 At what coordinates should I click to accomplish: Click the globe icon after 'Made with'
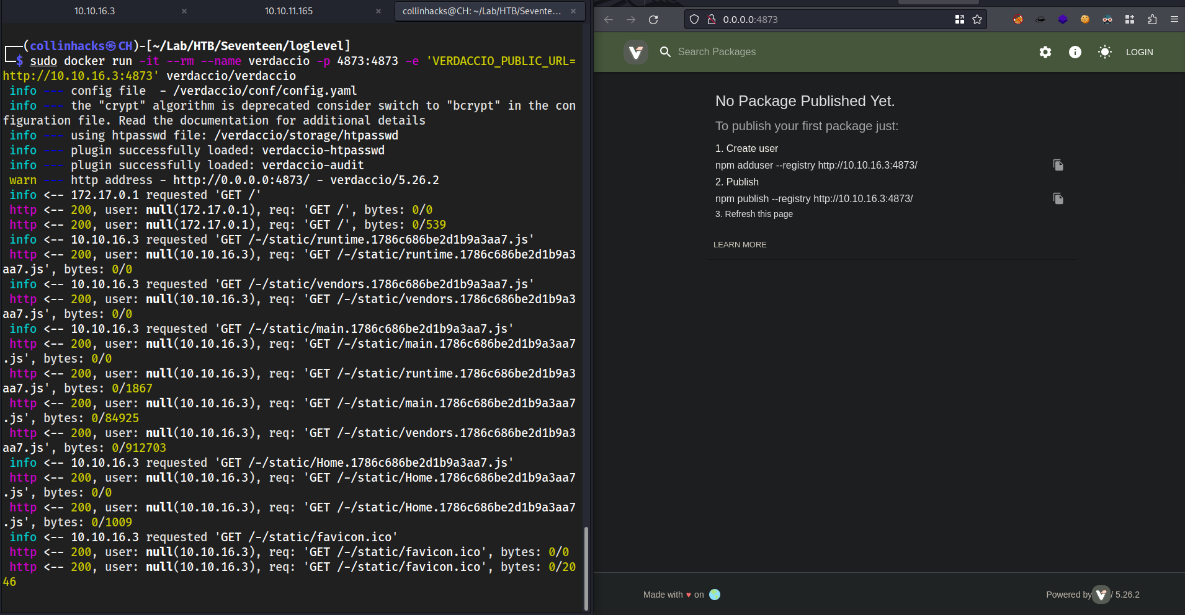coord(715,595)
